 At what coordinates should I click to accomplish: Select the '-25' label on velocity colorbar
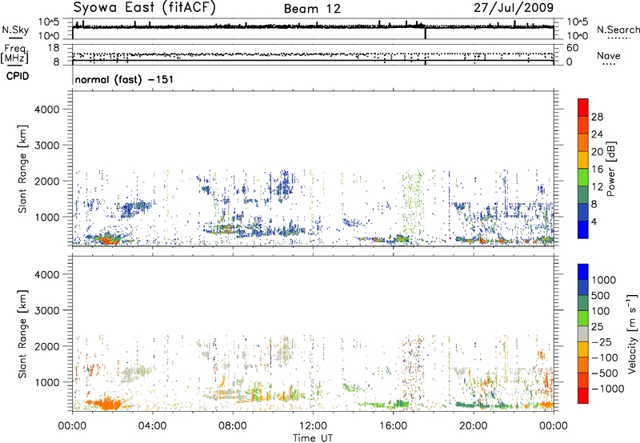pos(602,342)
